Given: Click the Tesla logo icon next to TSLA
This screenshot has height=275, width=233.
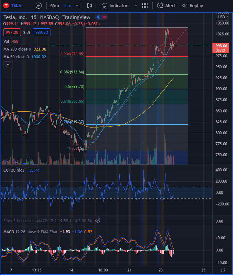Looking at the screenshot, I should tap(6, 5).
